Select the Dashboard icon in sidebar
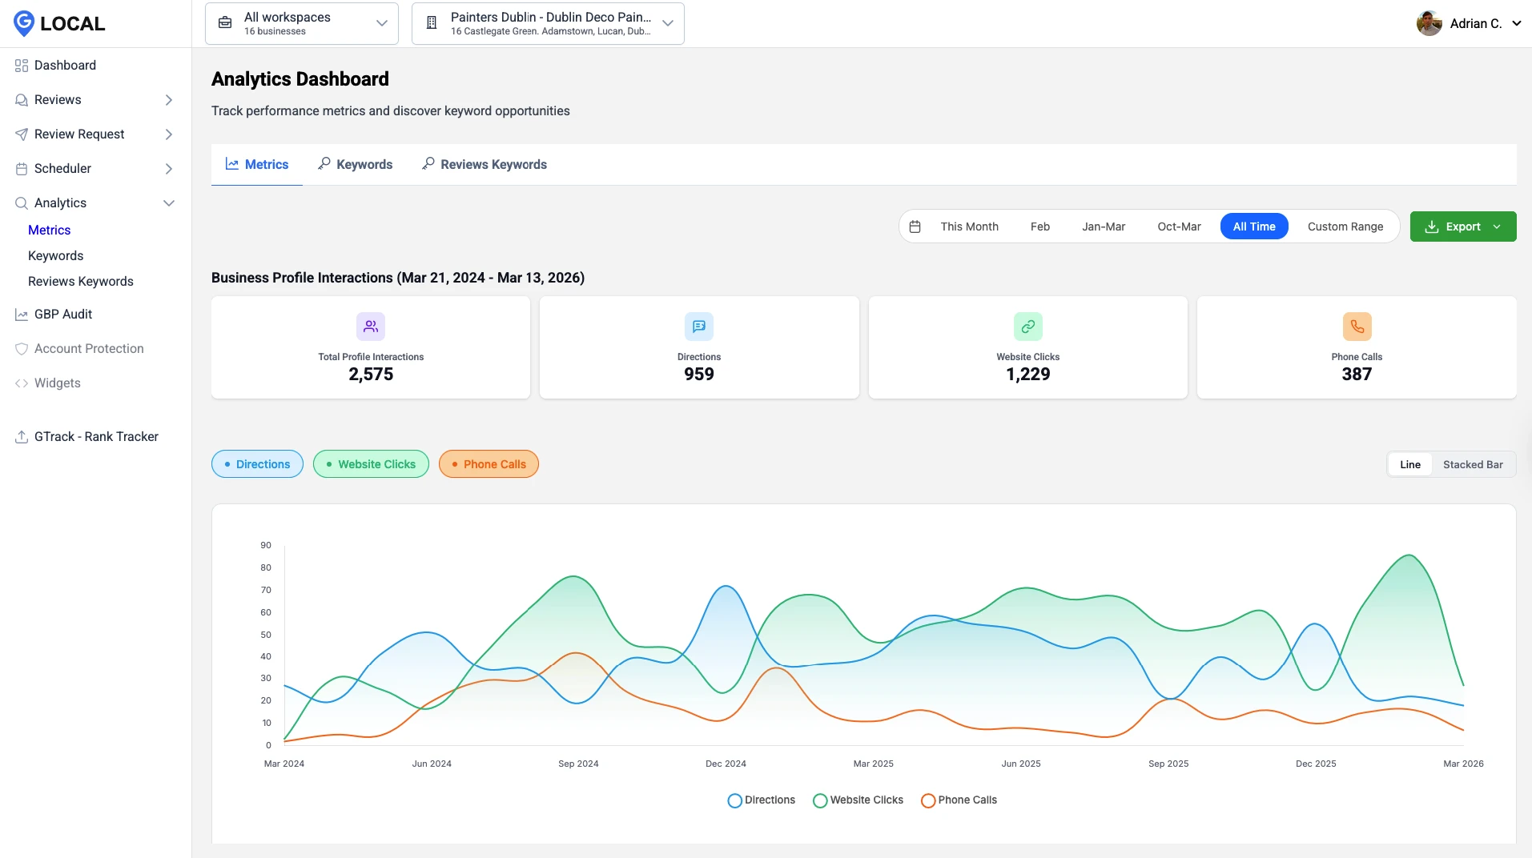The image size is (1532, 858). coord(22,65)
